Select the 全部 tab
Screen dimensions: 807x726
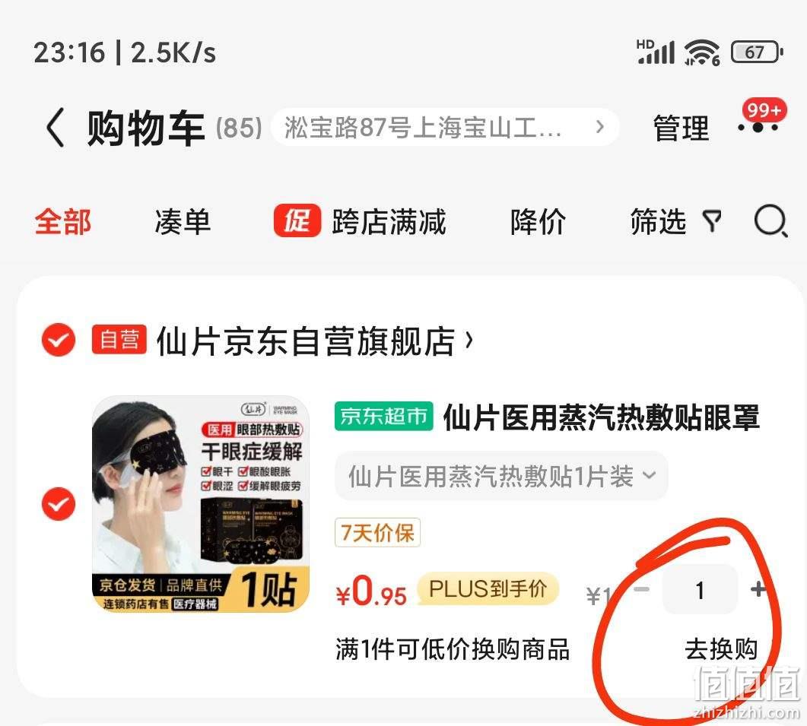pos(63,222)
